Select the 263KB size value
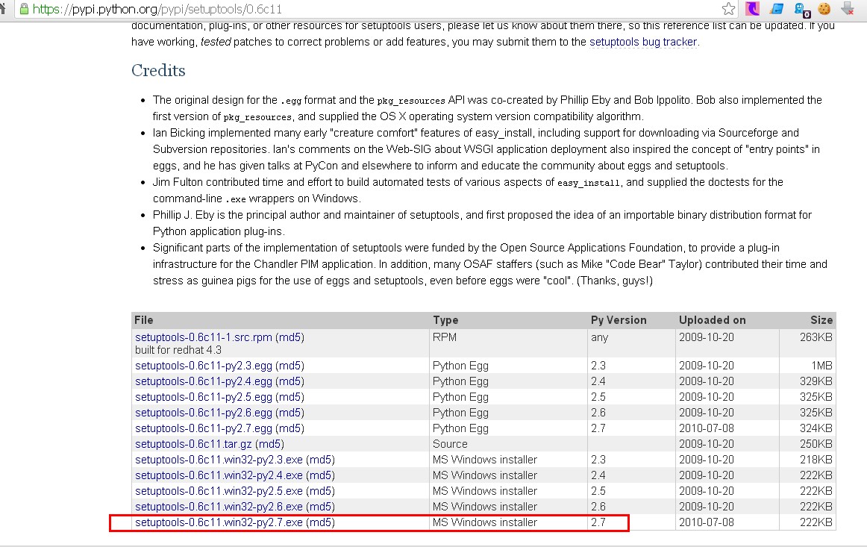867x547 pixels. click(x=816, y=337)
